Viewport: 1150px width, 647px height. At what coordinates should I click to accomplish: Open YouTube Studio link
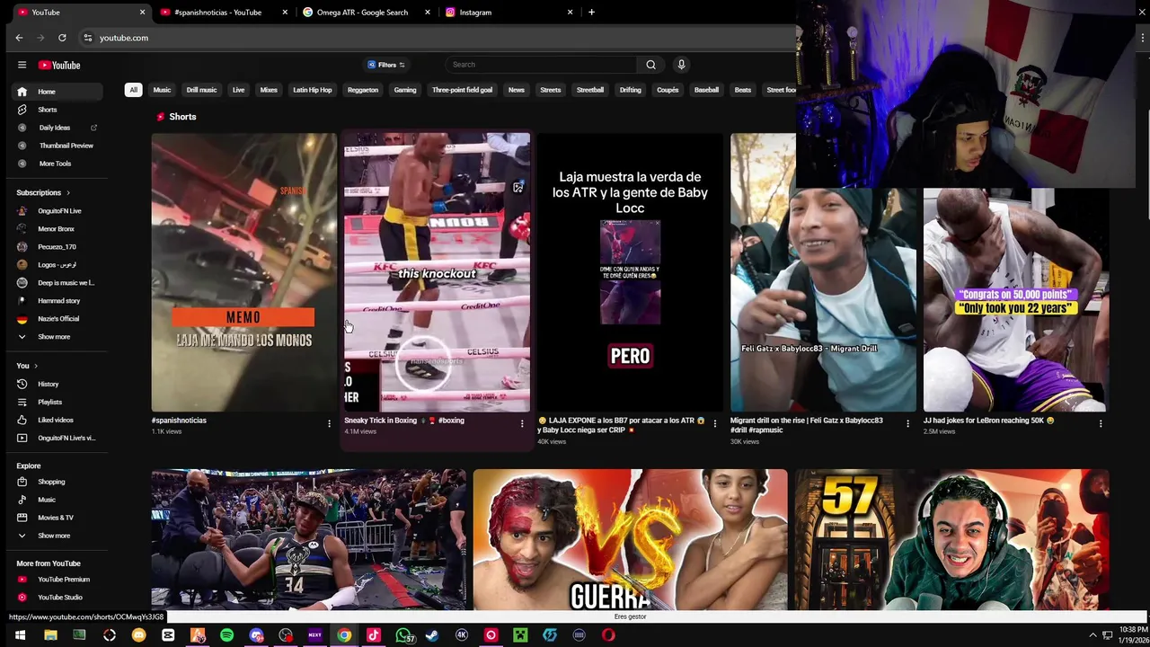tap(57, 597)
